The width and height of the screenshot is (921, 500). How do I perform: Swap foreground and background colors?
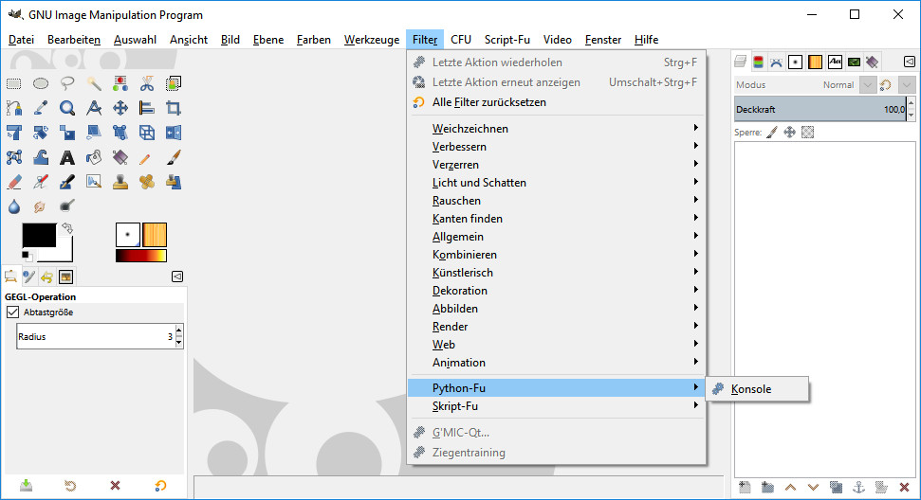(x=67, y=227)
